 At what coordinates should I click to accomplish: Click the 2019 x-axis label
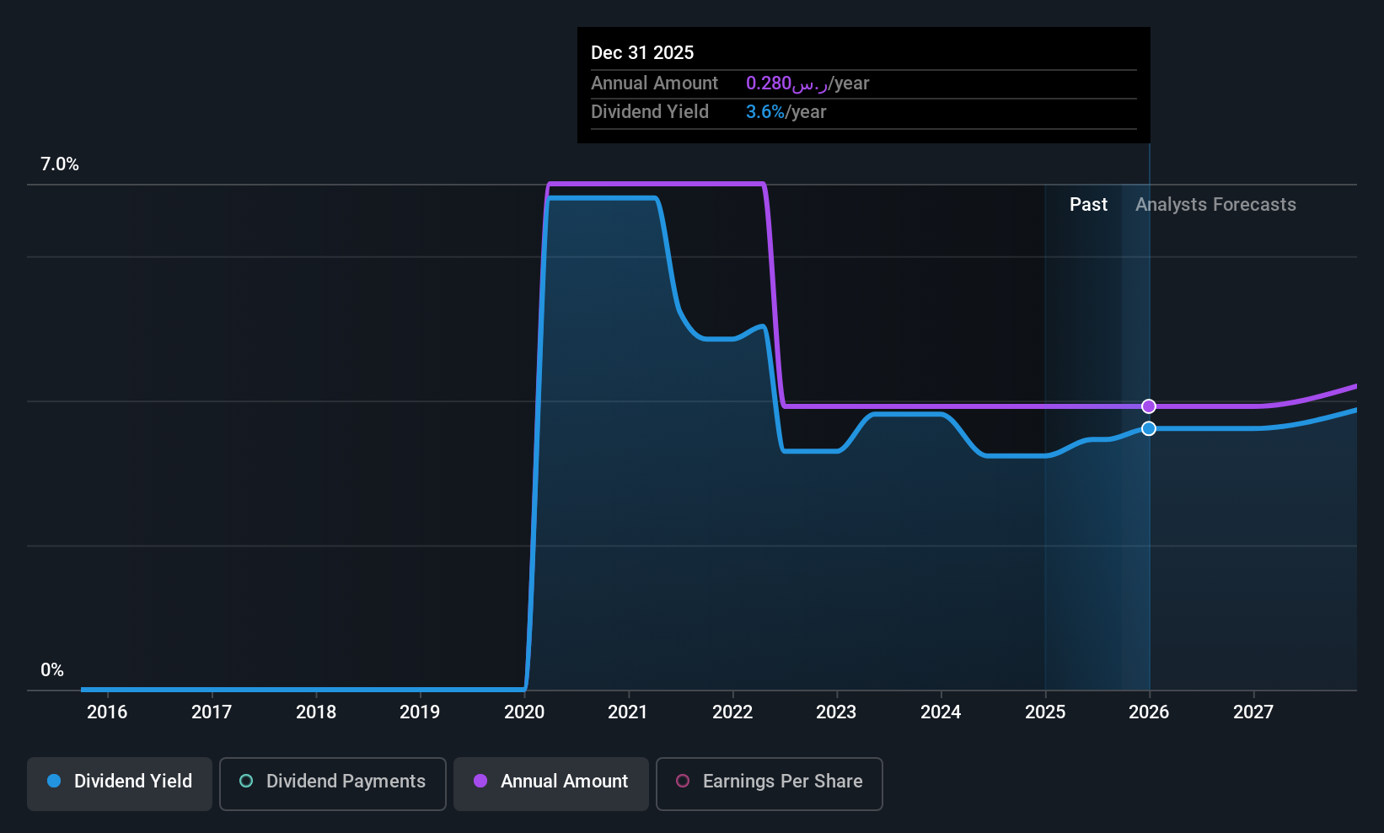click(420, 712)
